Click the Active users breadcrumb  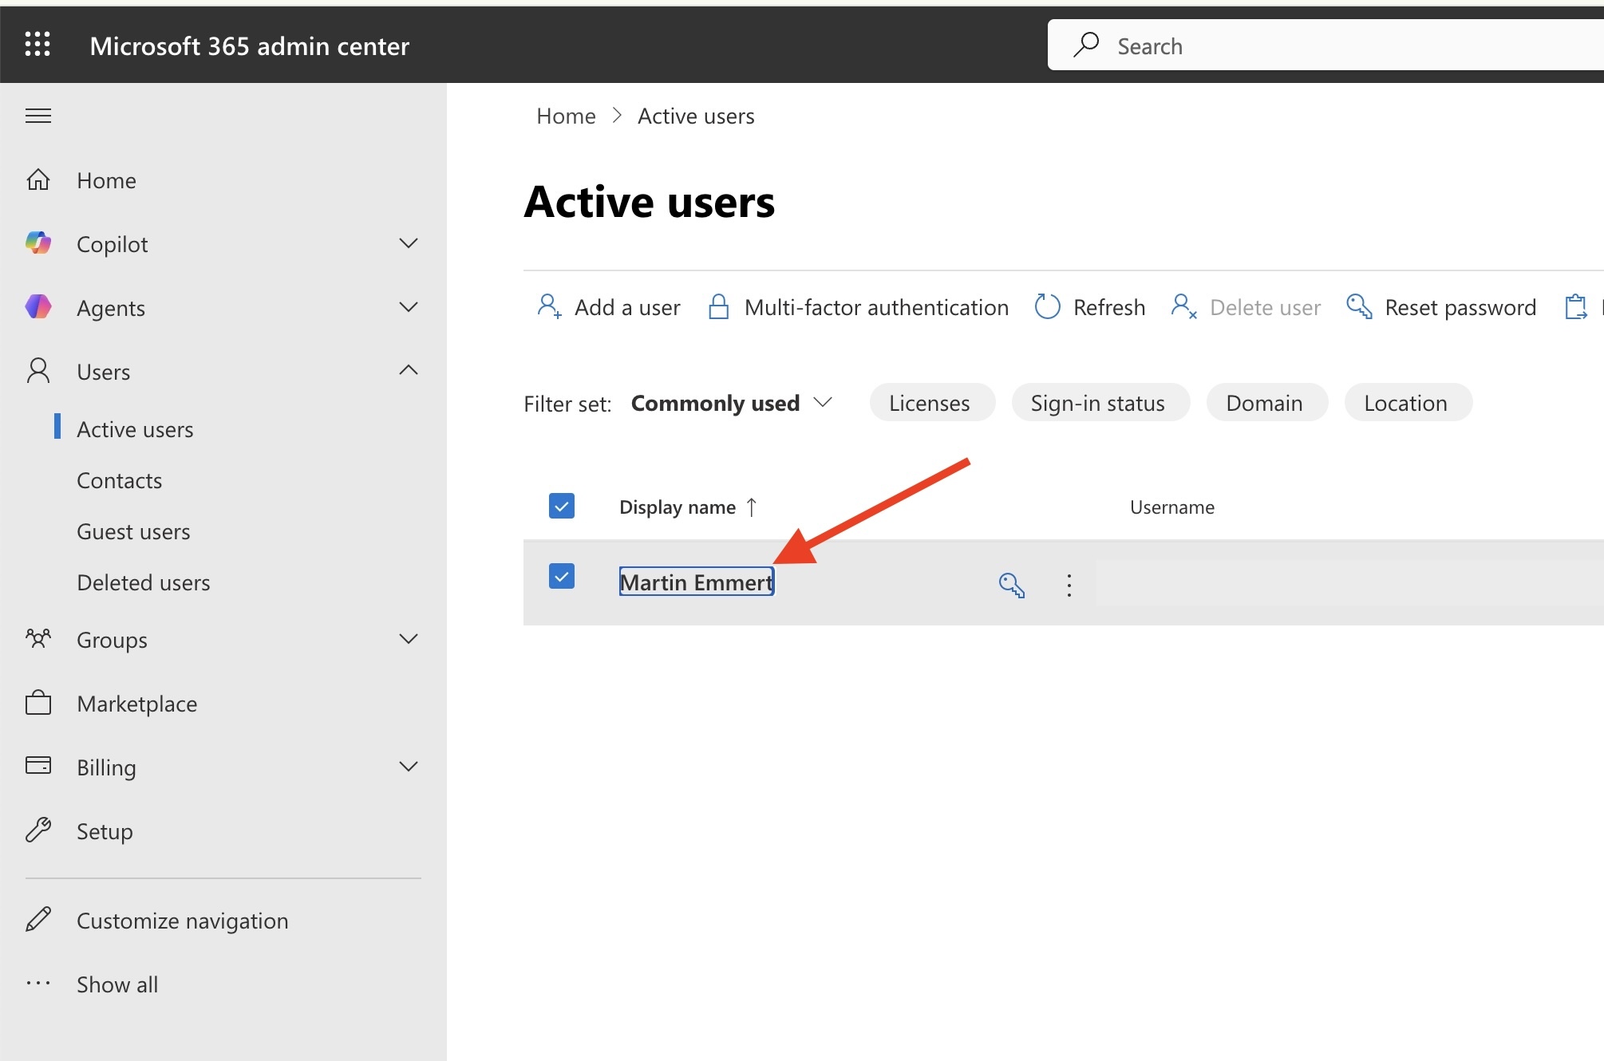pyautogui.click(x=696, y=116)
